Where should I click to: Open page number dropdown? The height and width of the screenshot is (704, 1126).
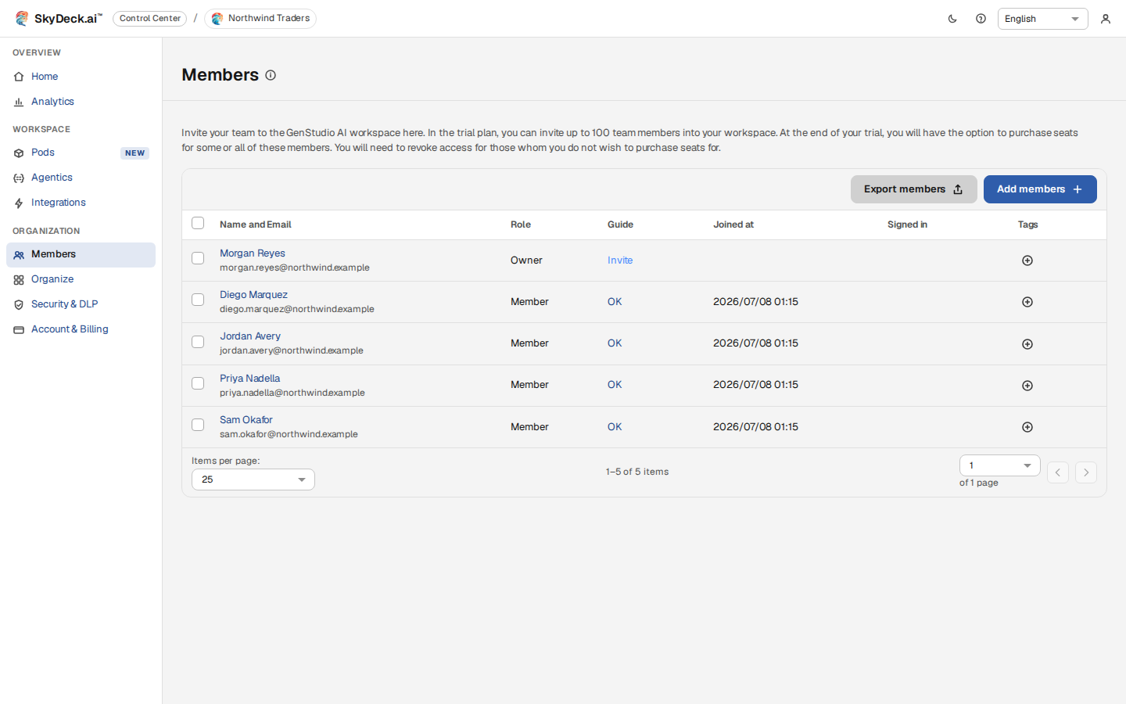pos(999,465)
